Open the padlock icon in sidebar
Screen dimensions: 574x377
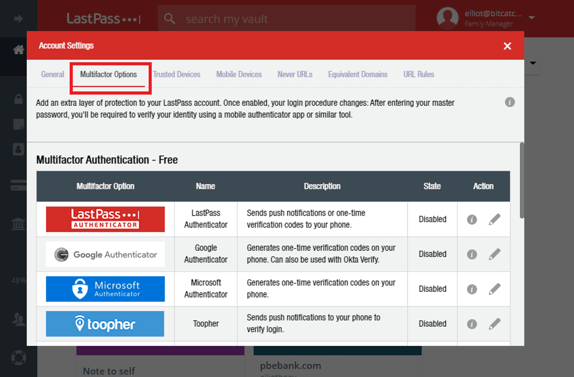(19, 99)
